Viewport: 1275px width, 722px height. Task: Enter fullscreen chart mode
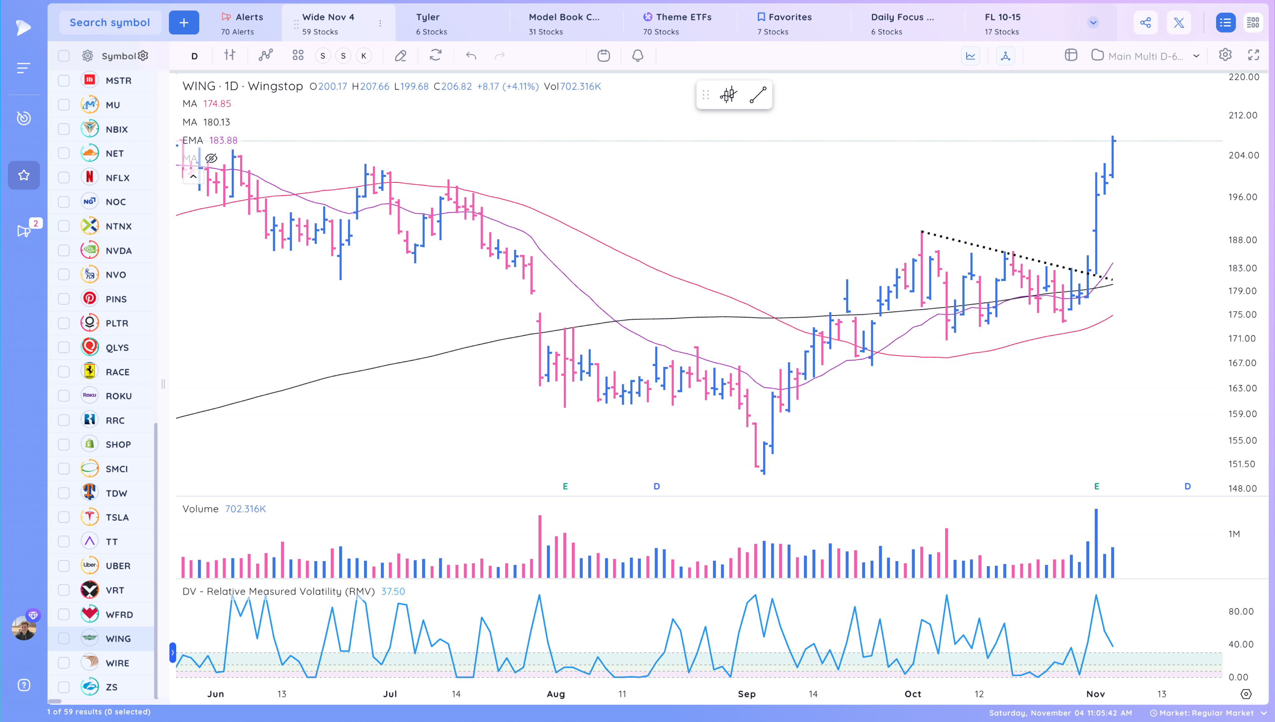pyautogui.click(x=1254, y=55)
